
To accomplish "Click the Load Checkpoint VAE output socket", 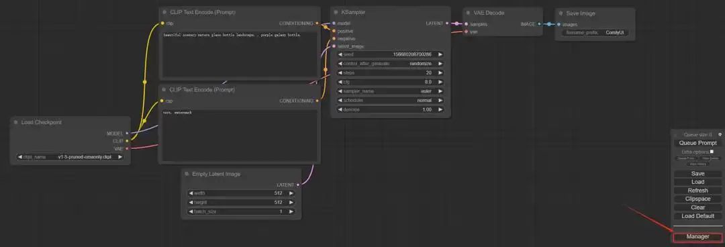I will point(127,148).
